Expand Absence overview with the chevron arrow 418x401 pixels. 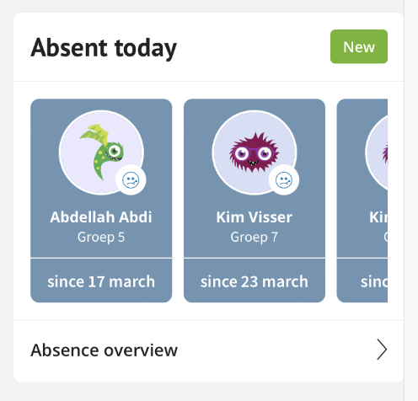point(382,350)
